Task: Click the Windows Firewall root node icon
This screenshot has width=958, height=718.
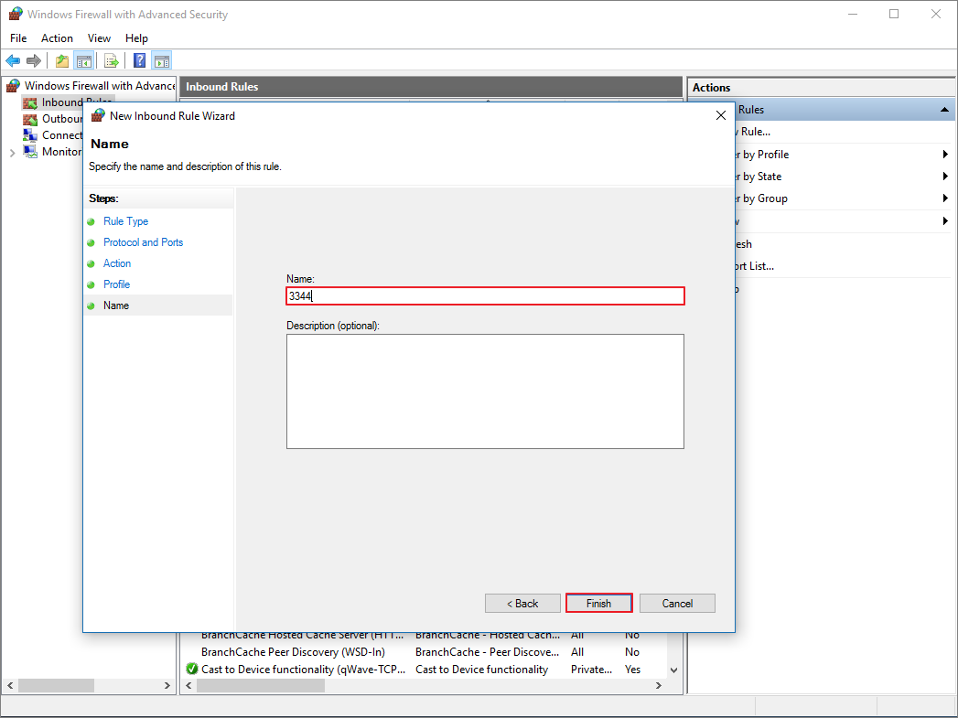Action: click(13, 85)
